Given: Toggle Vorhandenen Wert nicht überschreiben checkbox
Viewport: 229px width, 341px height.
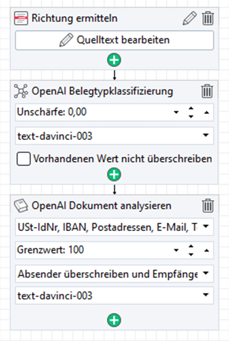Looking at the screenshot, I should click(23, 159).
